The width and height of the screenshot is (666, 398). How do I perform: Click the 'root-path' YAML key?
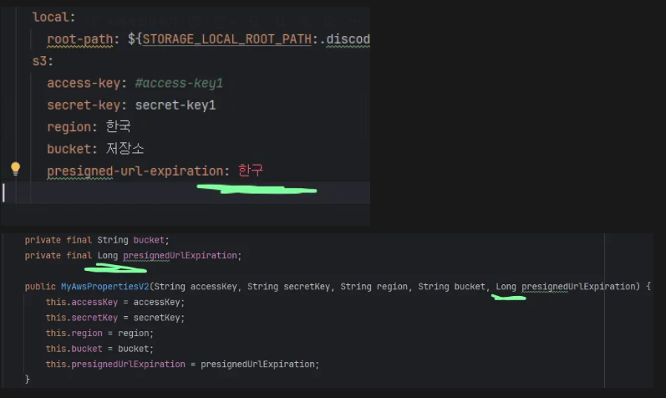[x=80, y=39]
